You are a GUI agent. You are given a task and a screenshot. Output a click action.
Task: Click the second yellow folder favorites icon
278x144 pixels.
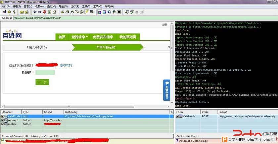pos(27,12)
